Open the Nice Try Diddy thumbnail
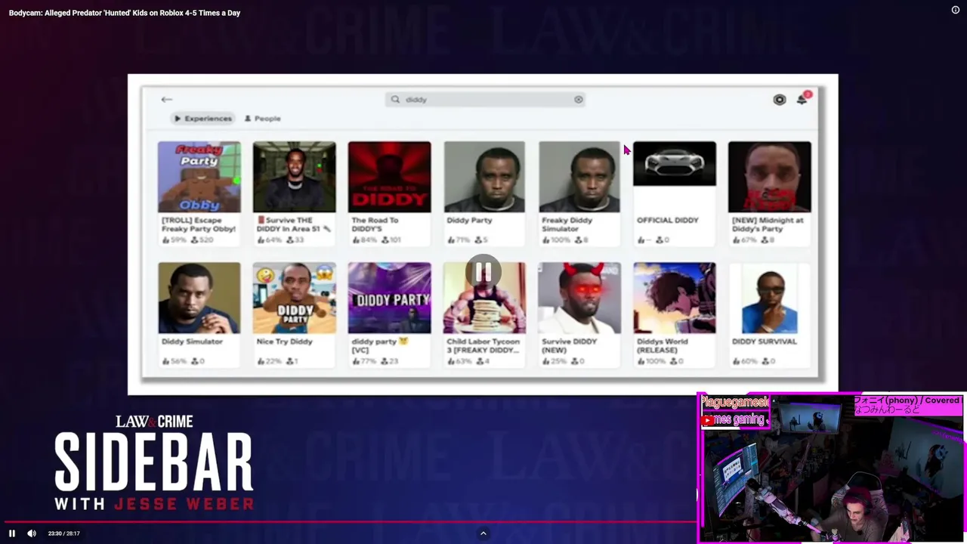 pyautogui.click(x=295, y=298)
